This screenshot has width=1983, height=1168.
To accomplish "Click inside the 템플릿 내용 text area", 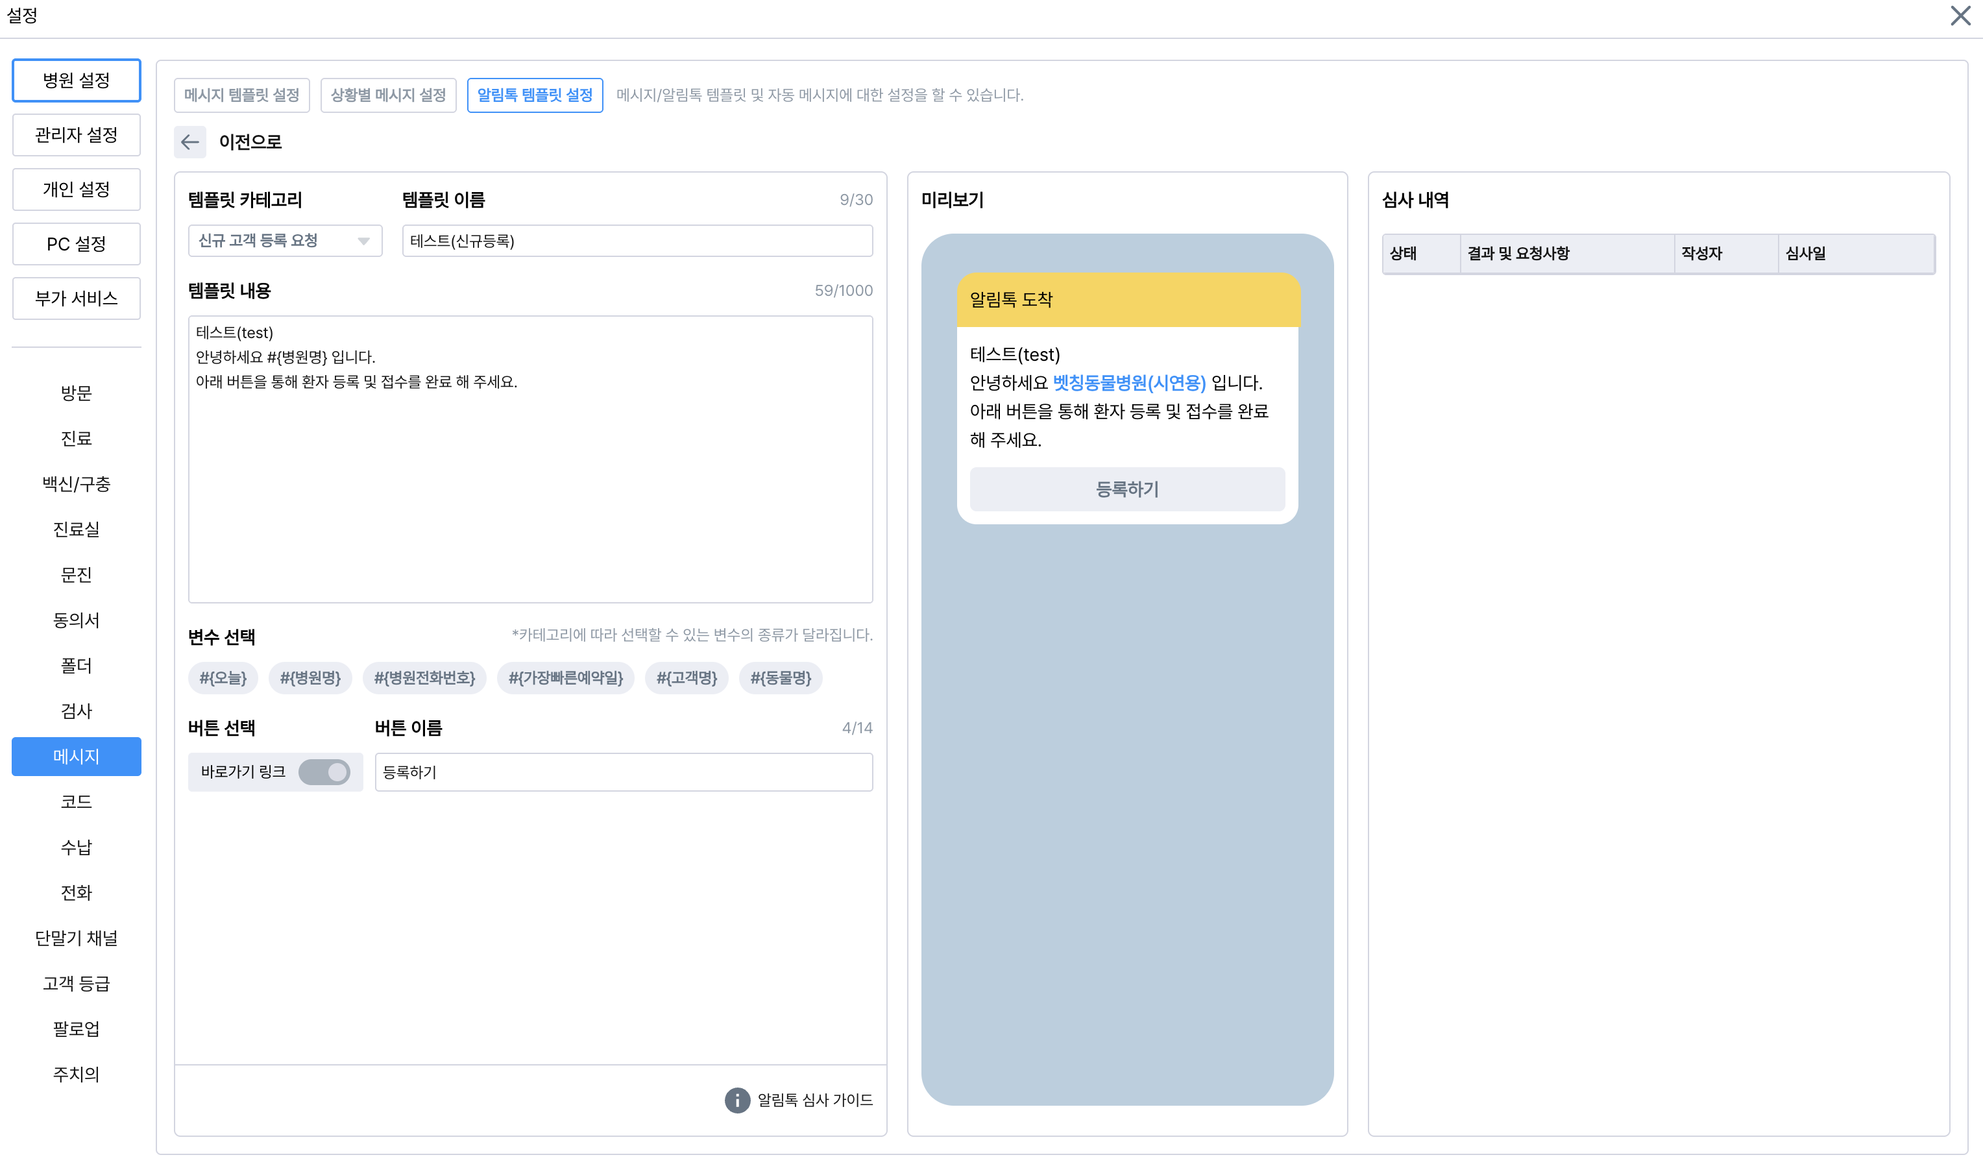I will click(530, 488).
